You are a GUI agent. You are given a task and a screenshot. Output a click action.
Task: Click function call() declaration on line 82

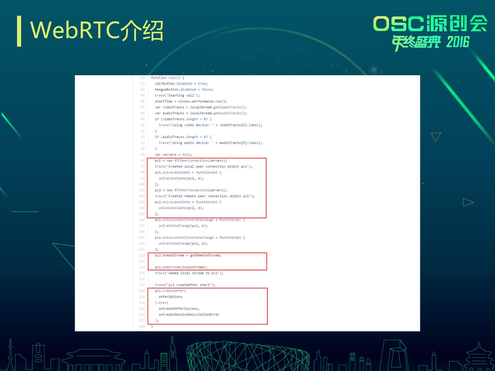click(x=166, y=78)
